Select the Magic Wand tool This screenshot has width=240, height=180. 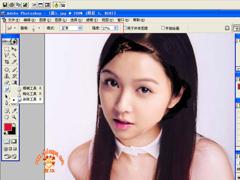14,55
